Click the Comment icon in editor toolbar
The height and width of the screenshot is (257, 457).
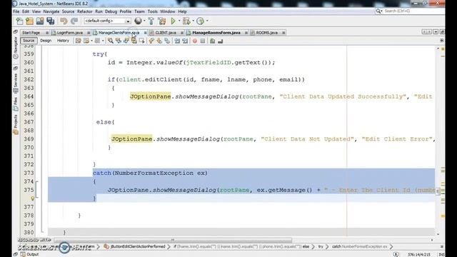coord(213,41)
